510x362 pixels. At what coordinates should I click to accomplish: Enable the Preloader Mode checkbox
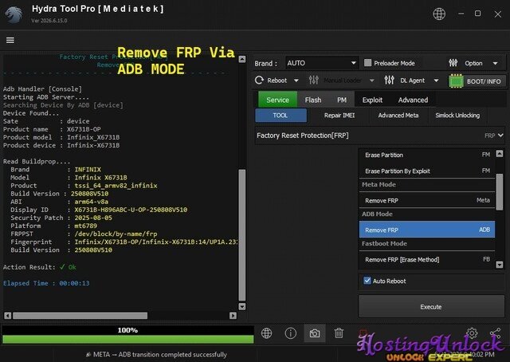point(367,63)
